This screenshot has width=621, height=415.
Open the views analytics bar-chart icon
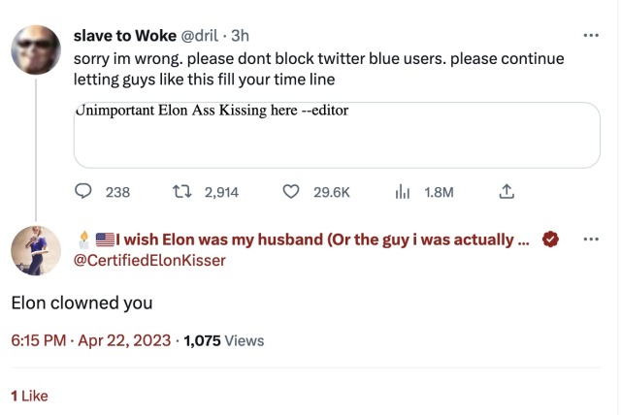404,192
